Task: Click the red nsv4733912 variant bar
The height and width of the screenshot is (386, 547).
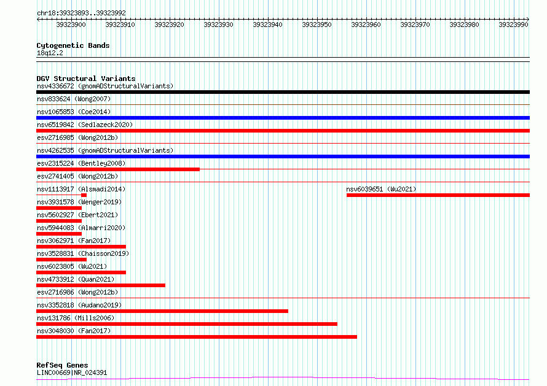Action: coord(101,285)
